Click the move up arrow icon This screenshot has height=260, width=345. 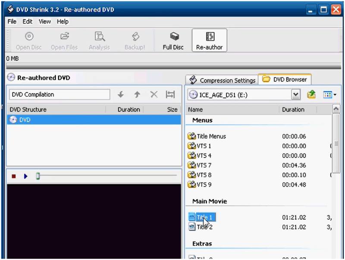[x=137, y=94]
